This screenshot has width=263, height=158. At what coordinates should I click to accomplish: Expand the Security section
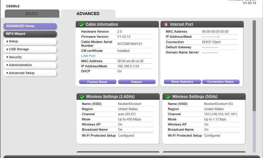pyautogui.click(x=15, y=57)
